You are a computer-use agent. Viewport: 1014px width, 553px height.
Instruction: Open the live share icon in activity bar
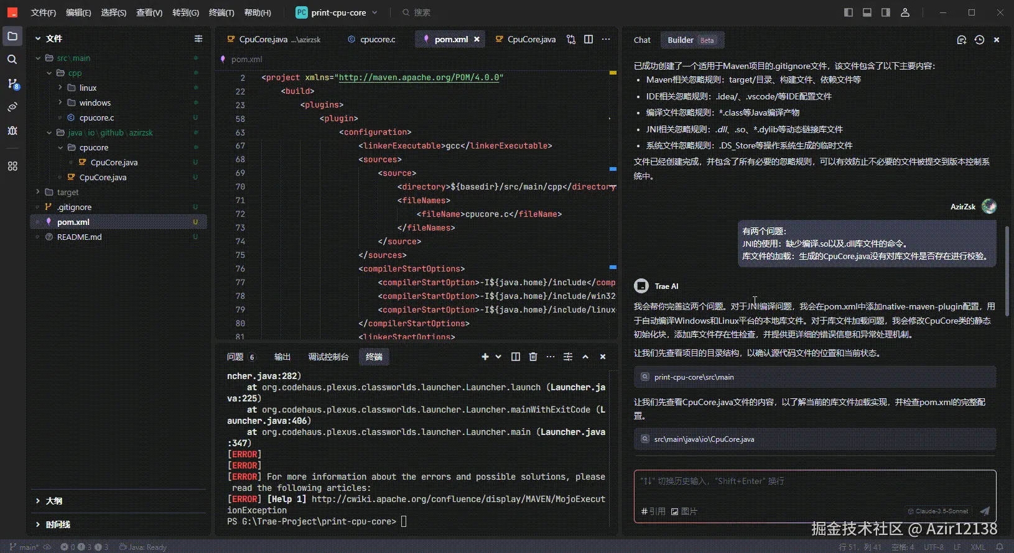tap(12, 107)
